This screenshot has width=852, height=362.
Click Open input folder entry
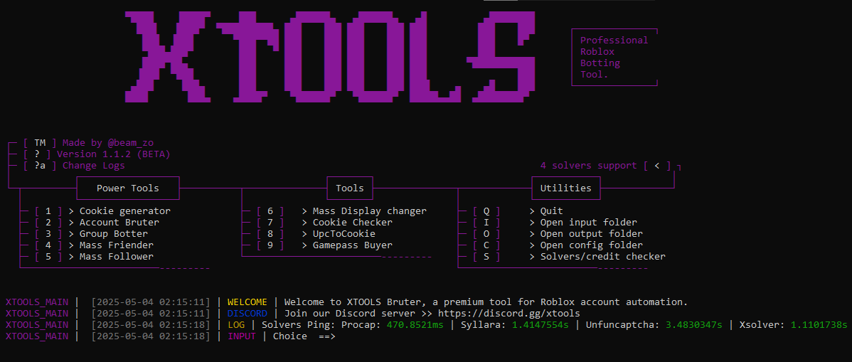coord(588,223)
